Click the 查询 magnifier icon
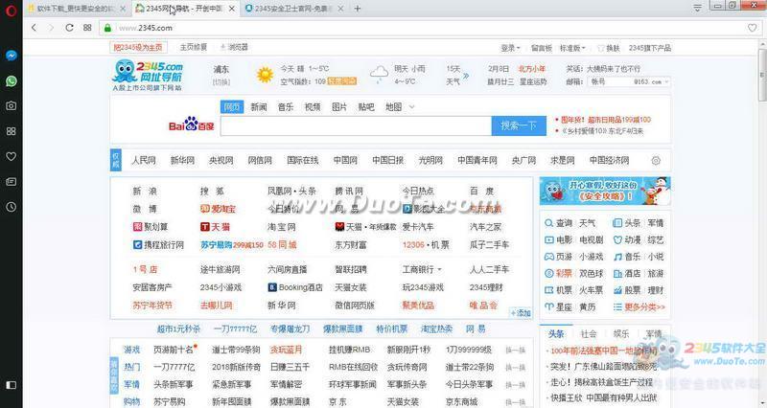Viewport: 767px width, 408px height. click(548, 223)
